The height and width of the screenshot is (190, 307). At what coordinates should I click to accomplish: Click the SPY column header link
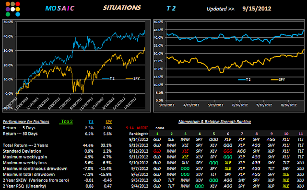(109, 122)
